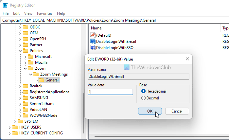Open the Edit menu
Viewport: 229px width, 140px height.
pyautogui.click(x=16, y=13)
